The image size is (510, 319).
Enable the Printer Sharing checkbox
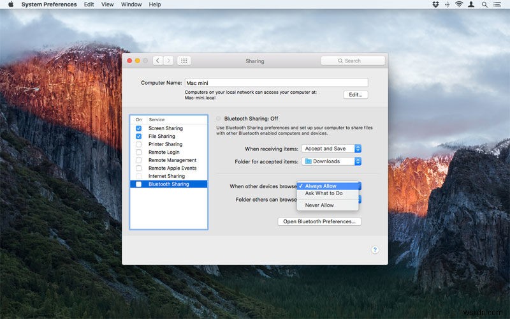tap(138, 144)
